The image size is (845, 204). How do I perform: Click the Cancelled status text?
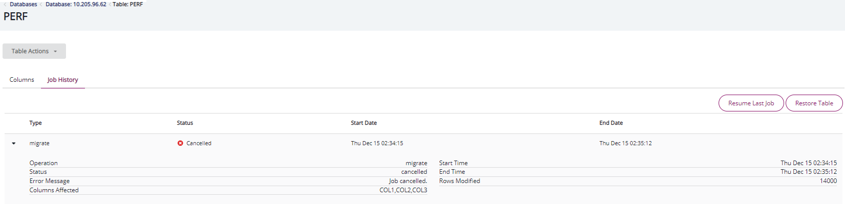click(x=199, y=144)
